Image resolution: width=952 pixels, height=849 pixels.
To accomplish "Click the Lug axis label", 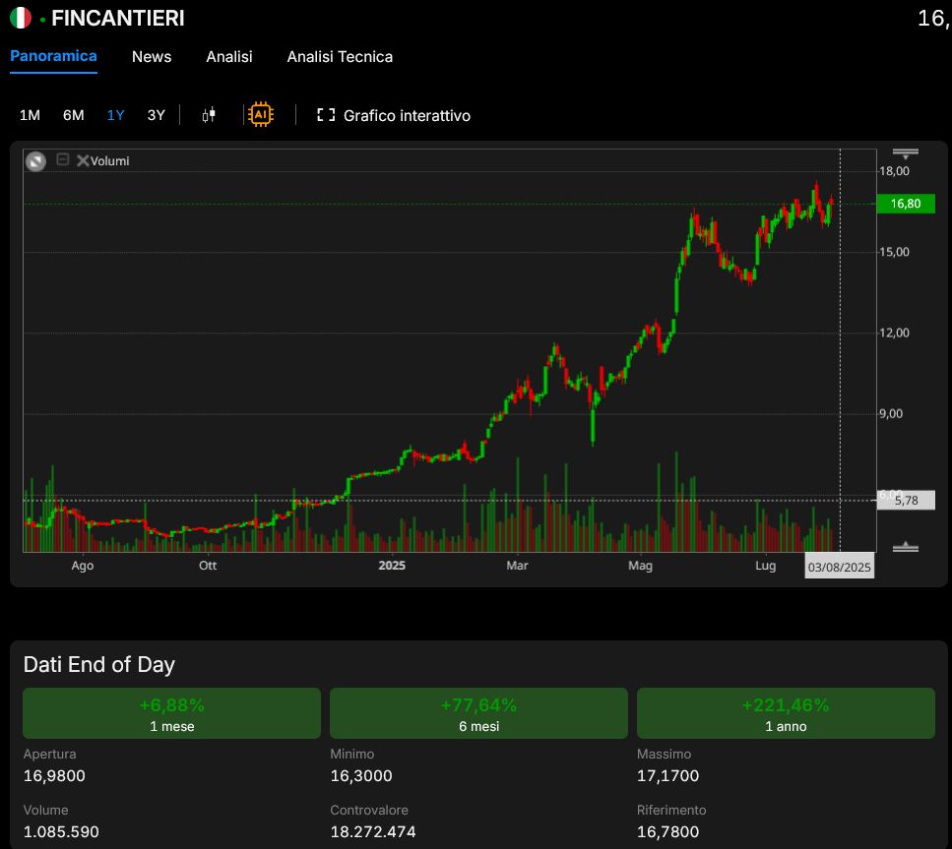I will [x=766, y=565].
